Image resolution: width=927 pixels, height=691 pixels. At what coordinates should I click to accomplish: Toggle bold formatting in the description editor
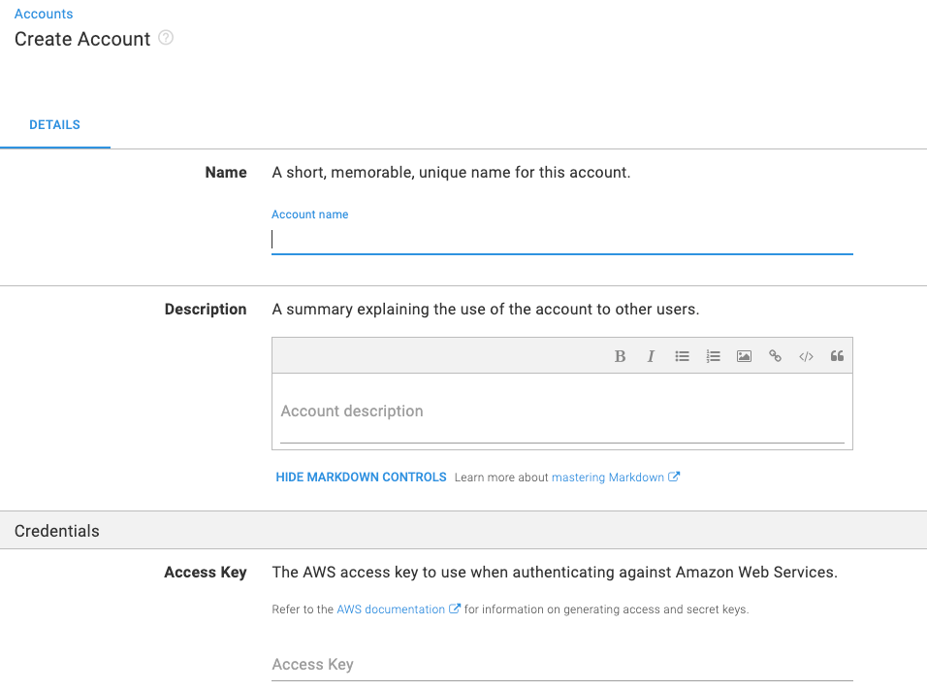point(620,356)
